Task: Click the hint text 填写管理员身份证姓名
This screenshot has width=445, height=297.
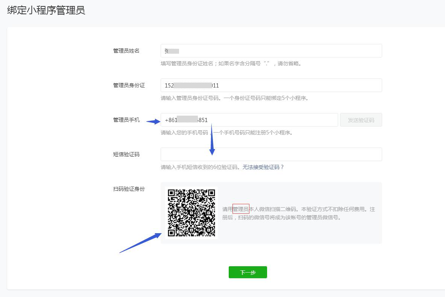Action: (x=187, y=63)
